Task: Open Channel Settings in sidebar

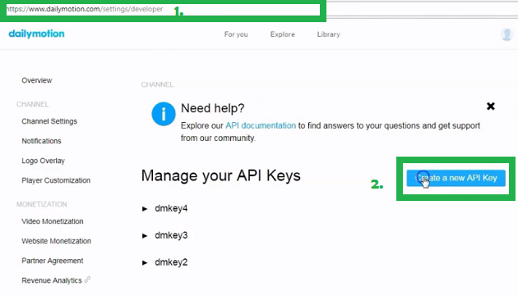Action: pos(49,121)
